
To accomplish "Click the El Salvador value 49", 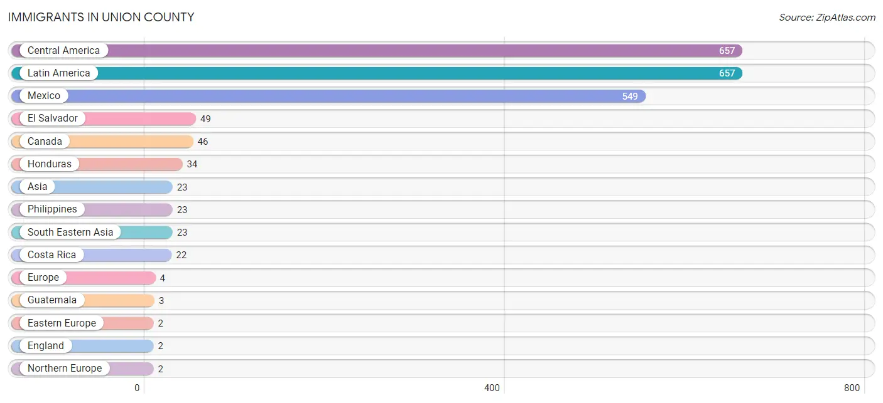I will coord(205,119).
